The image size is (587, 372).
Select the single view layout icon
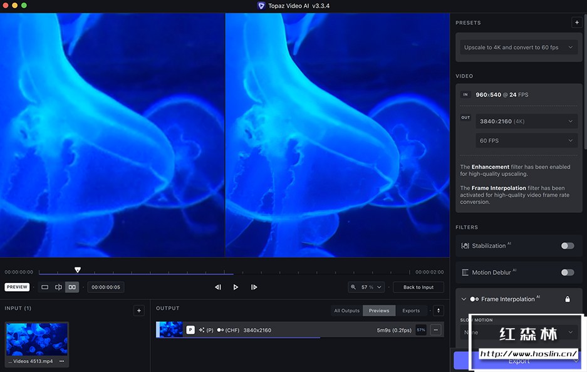pyautogui.click(x=44, y=287)
